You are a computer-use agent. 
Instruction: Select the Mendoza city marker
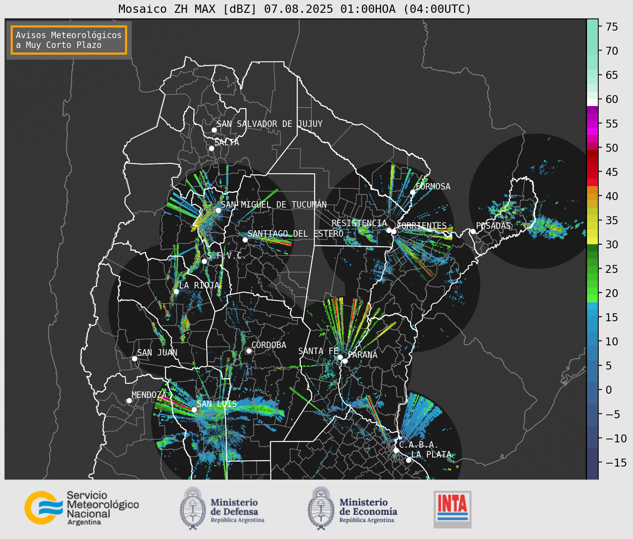[x=129, y=400]
